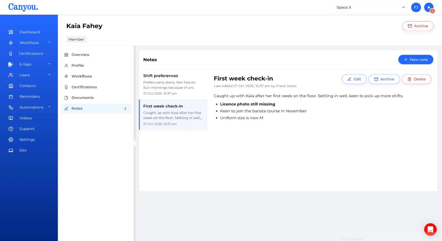Image resolution: width=442 pixels, height=241 pixels.
Task: Click the Support question mark icon
Action: click(x=11, y=129)
